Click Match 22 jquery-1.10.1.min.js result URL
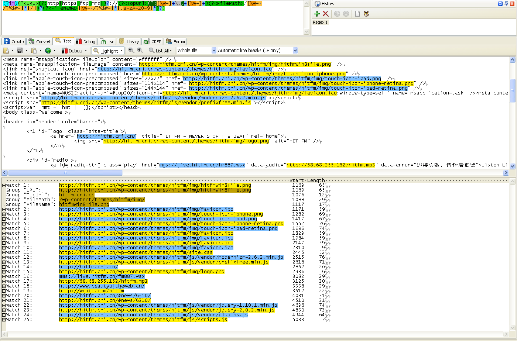 pyautogui.click(x=168, y=305)
